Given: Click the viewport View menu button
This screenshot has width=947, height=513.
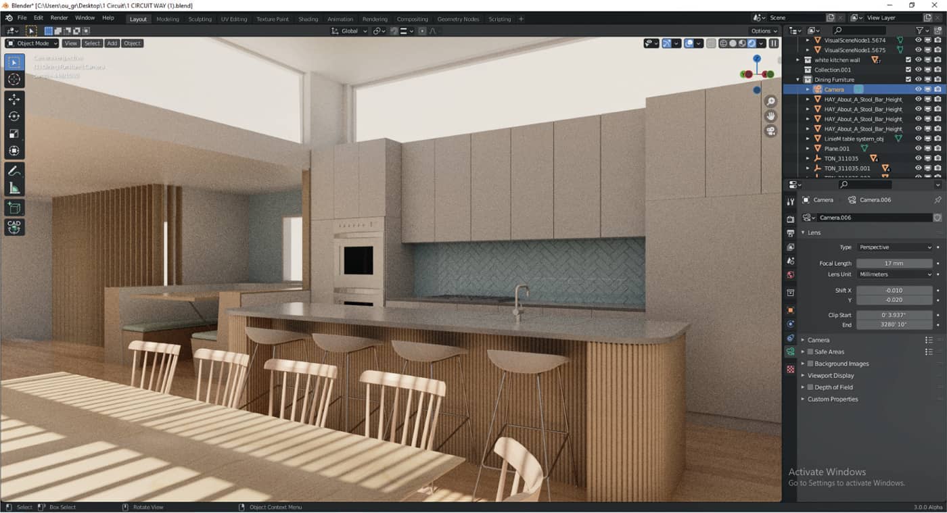Looking at the screenshot, I should click(71, 43).
